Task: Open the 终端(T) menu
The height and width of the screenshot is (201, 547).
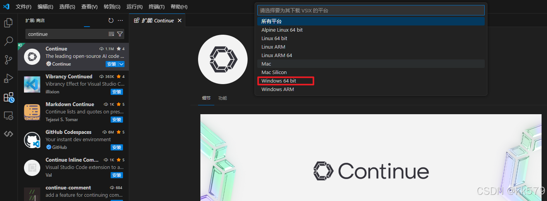Action: (x=157, y=7)
